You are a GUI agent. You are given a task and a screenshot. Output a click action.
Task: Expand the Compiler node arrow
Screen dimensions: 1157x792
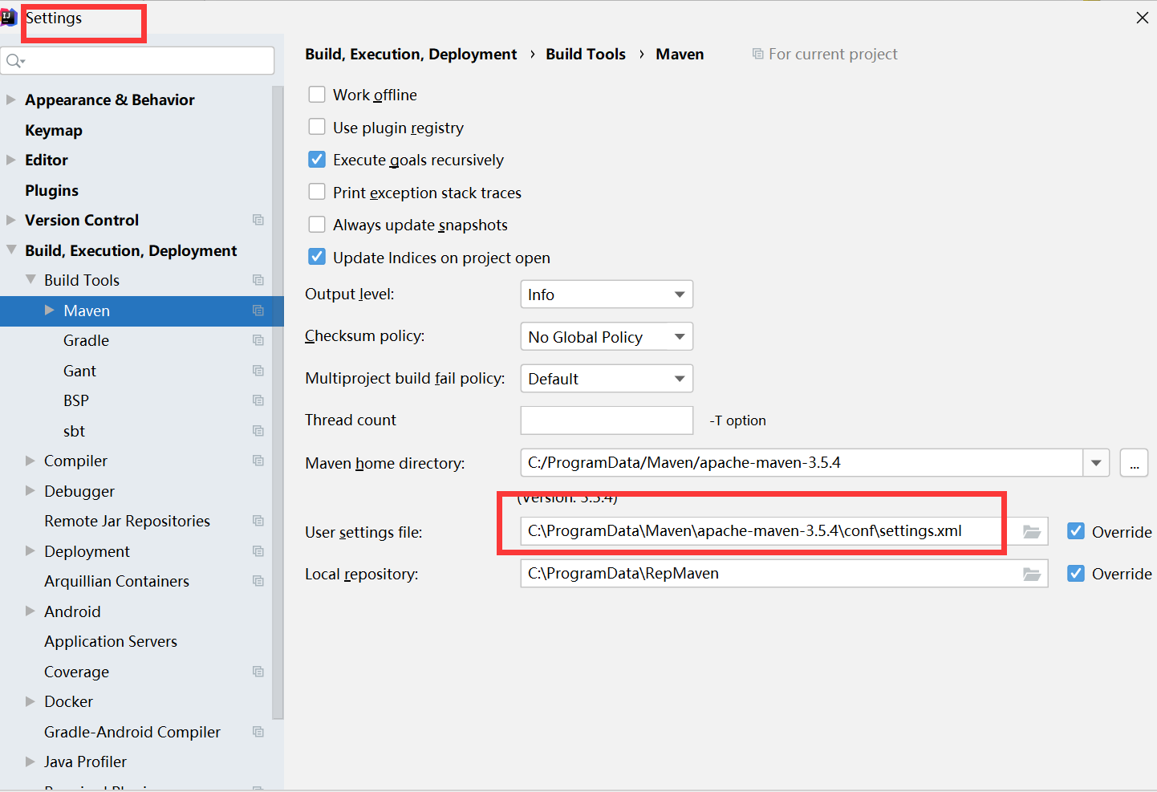pyautogui.click(x=30, y=461)
